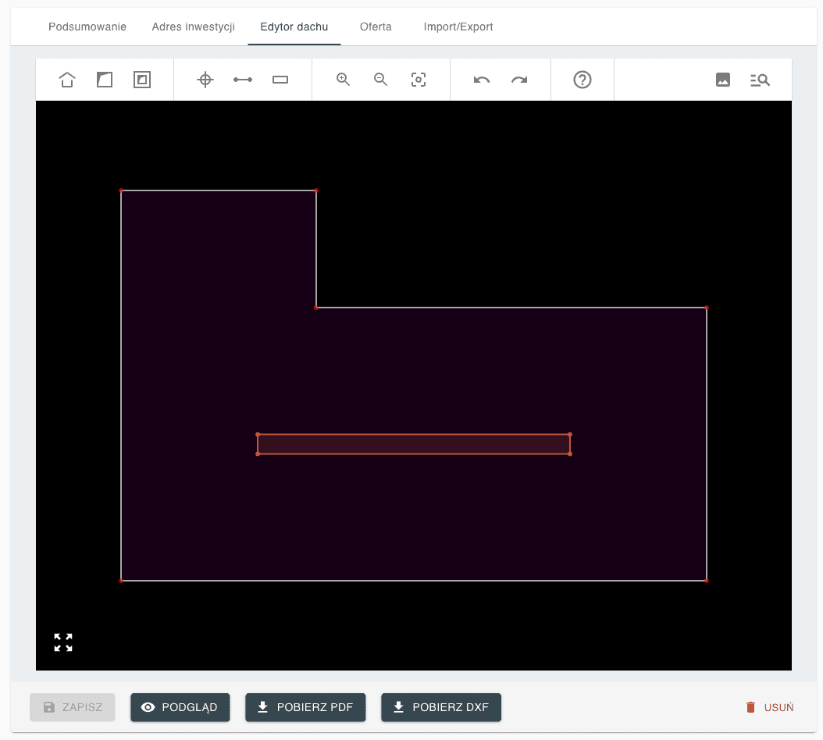Open the list search icon
823x740 pixels.
point(760,80)
